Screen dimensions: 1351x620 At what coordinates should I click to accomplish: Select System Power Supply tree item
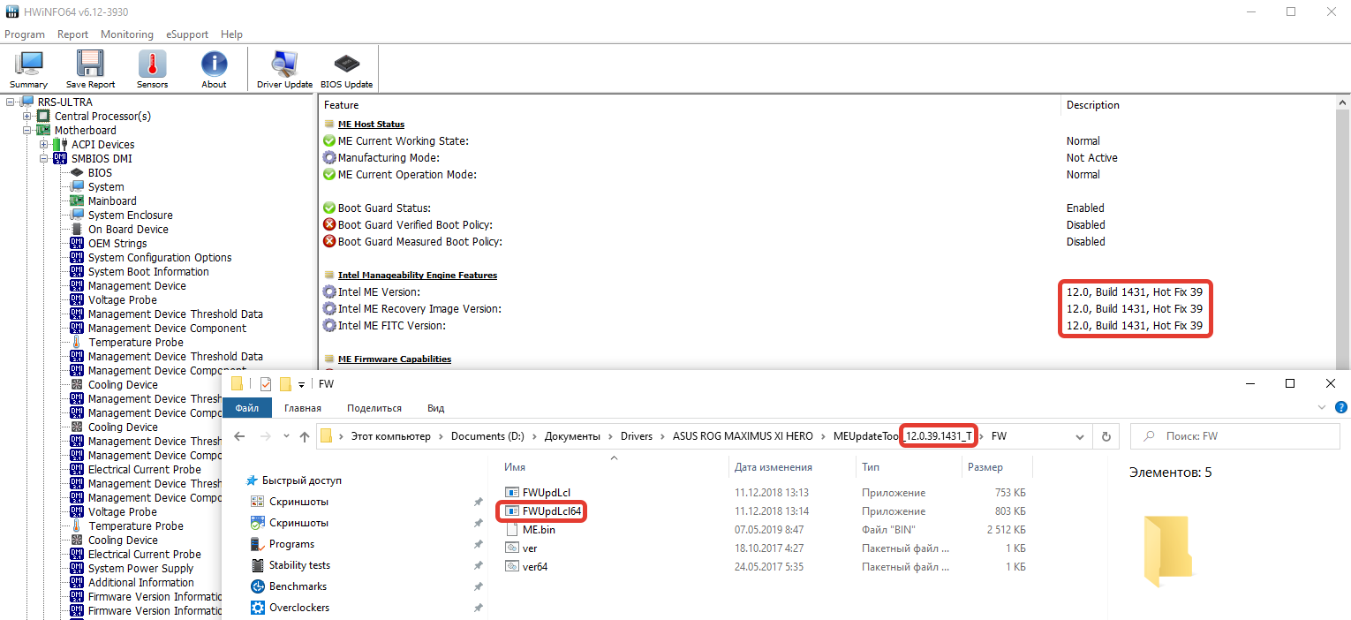141,569
